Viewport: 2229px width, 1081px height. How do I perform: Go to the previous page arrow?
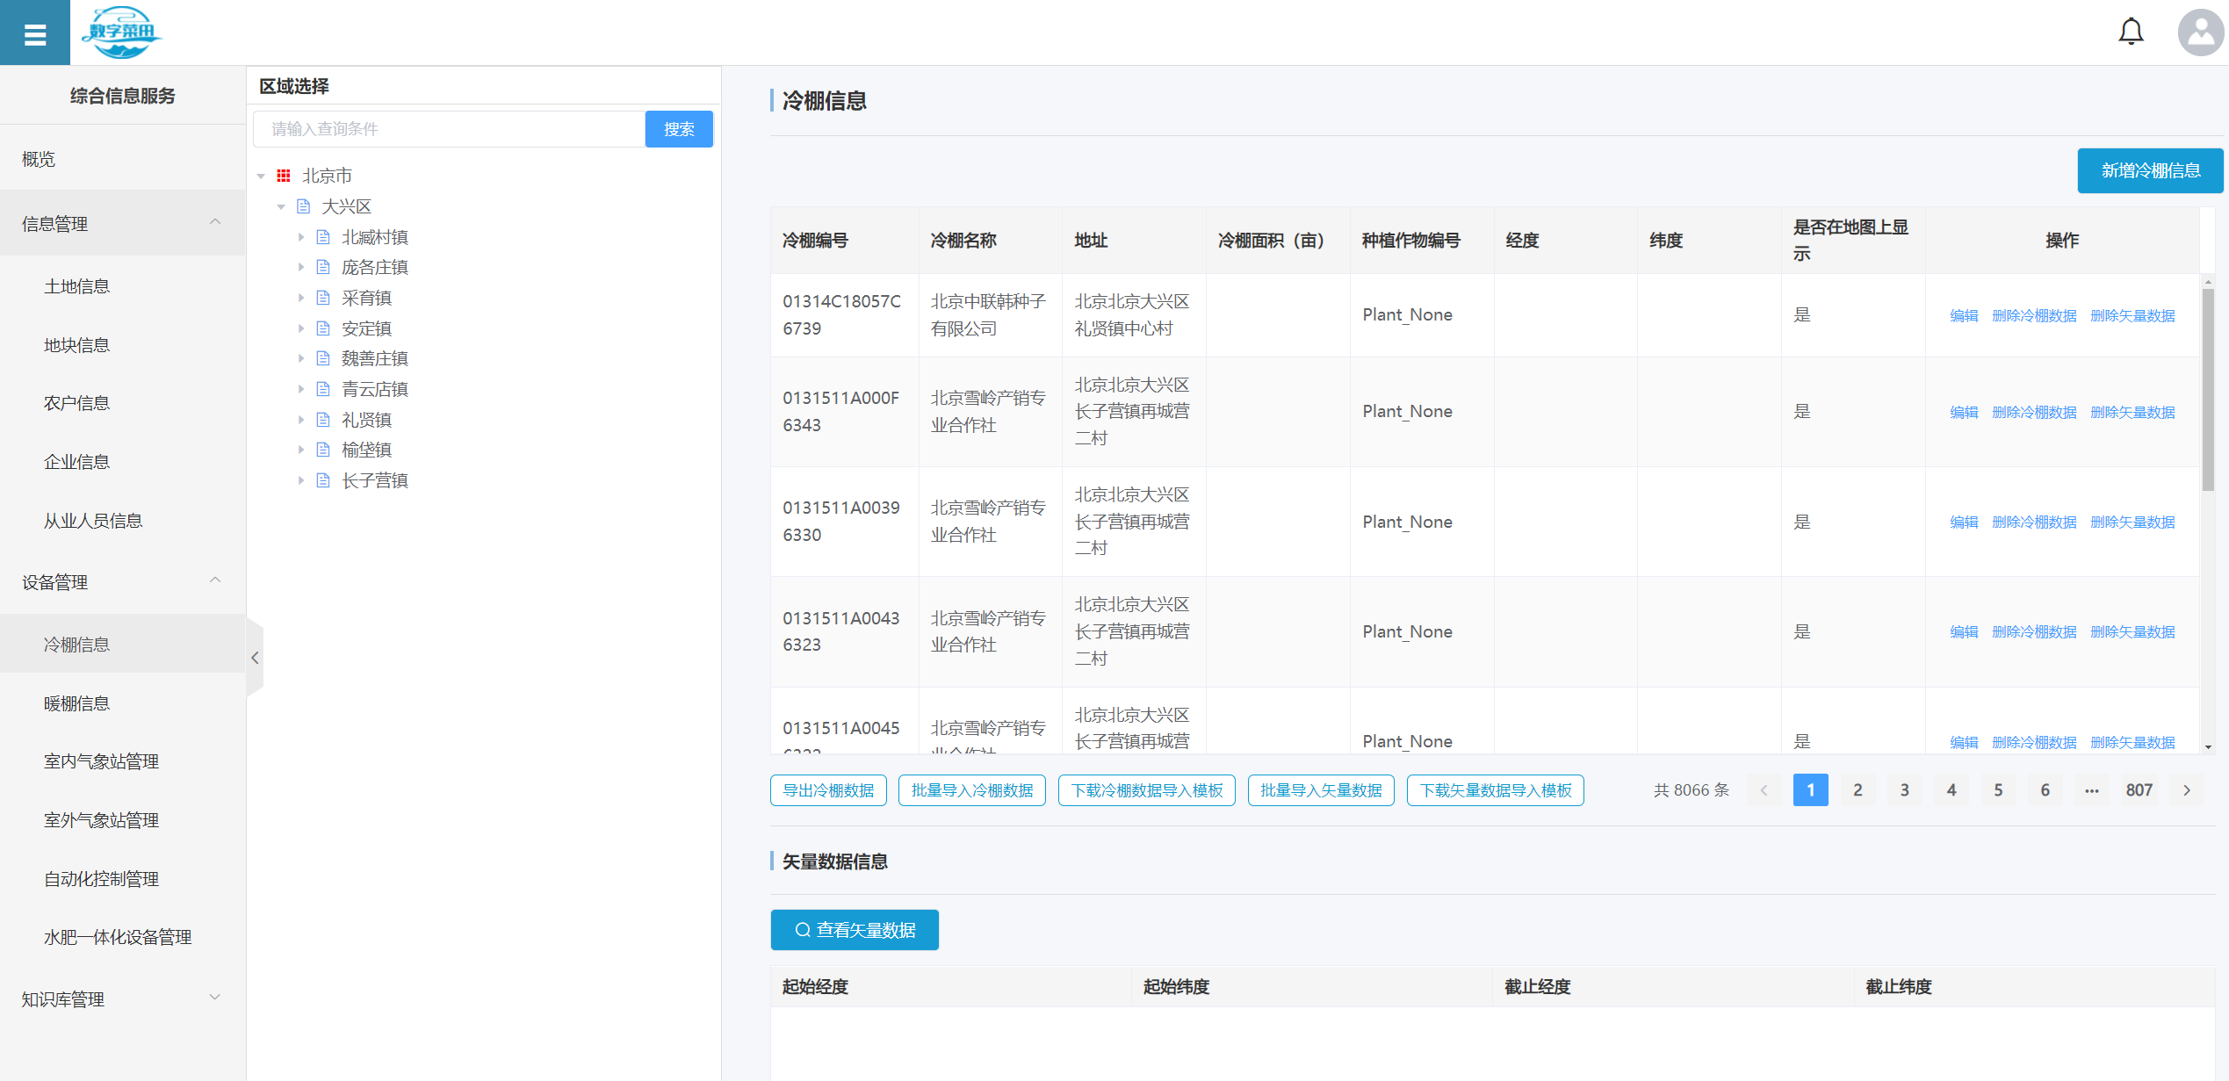[1764, 790]
